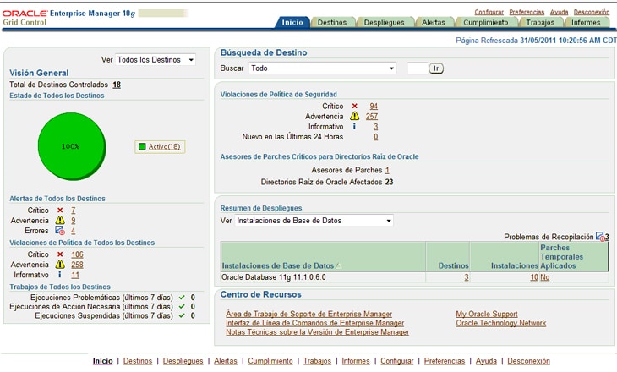The image size is (617, 372).
Task: Open Interfaz de Línea de Comandos link
Action: 314,323
